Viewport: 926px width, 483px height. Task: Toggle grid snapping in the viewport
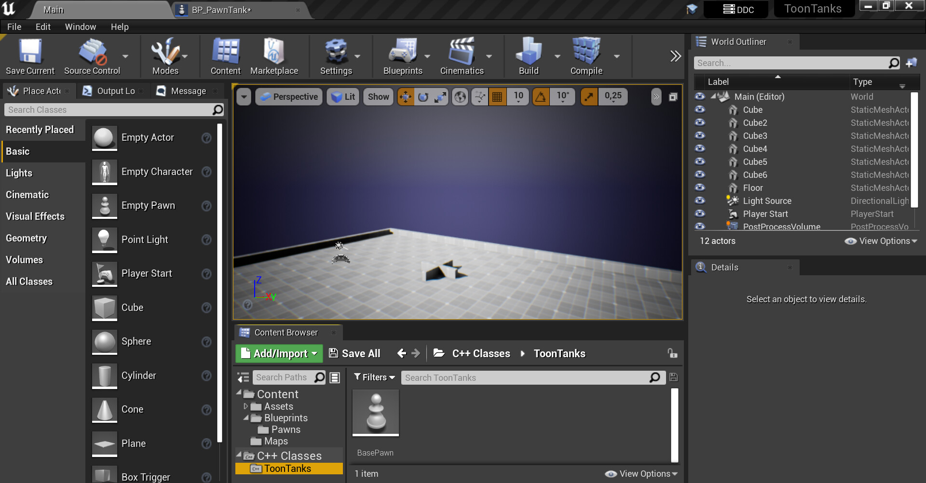point(498,96)
